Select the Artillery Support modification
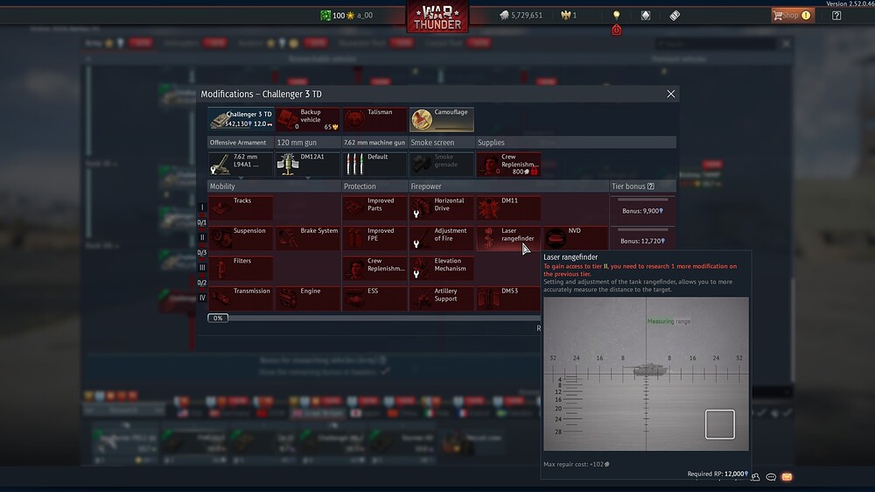This screenshot has height=492, width=875. click(442, 298)
